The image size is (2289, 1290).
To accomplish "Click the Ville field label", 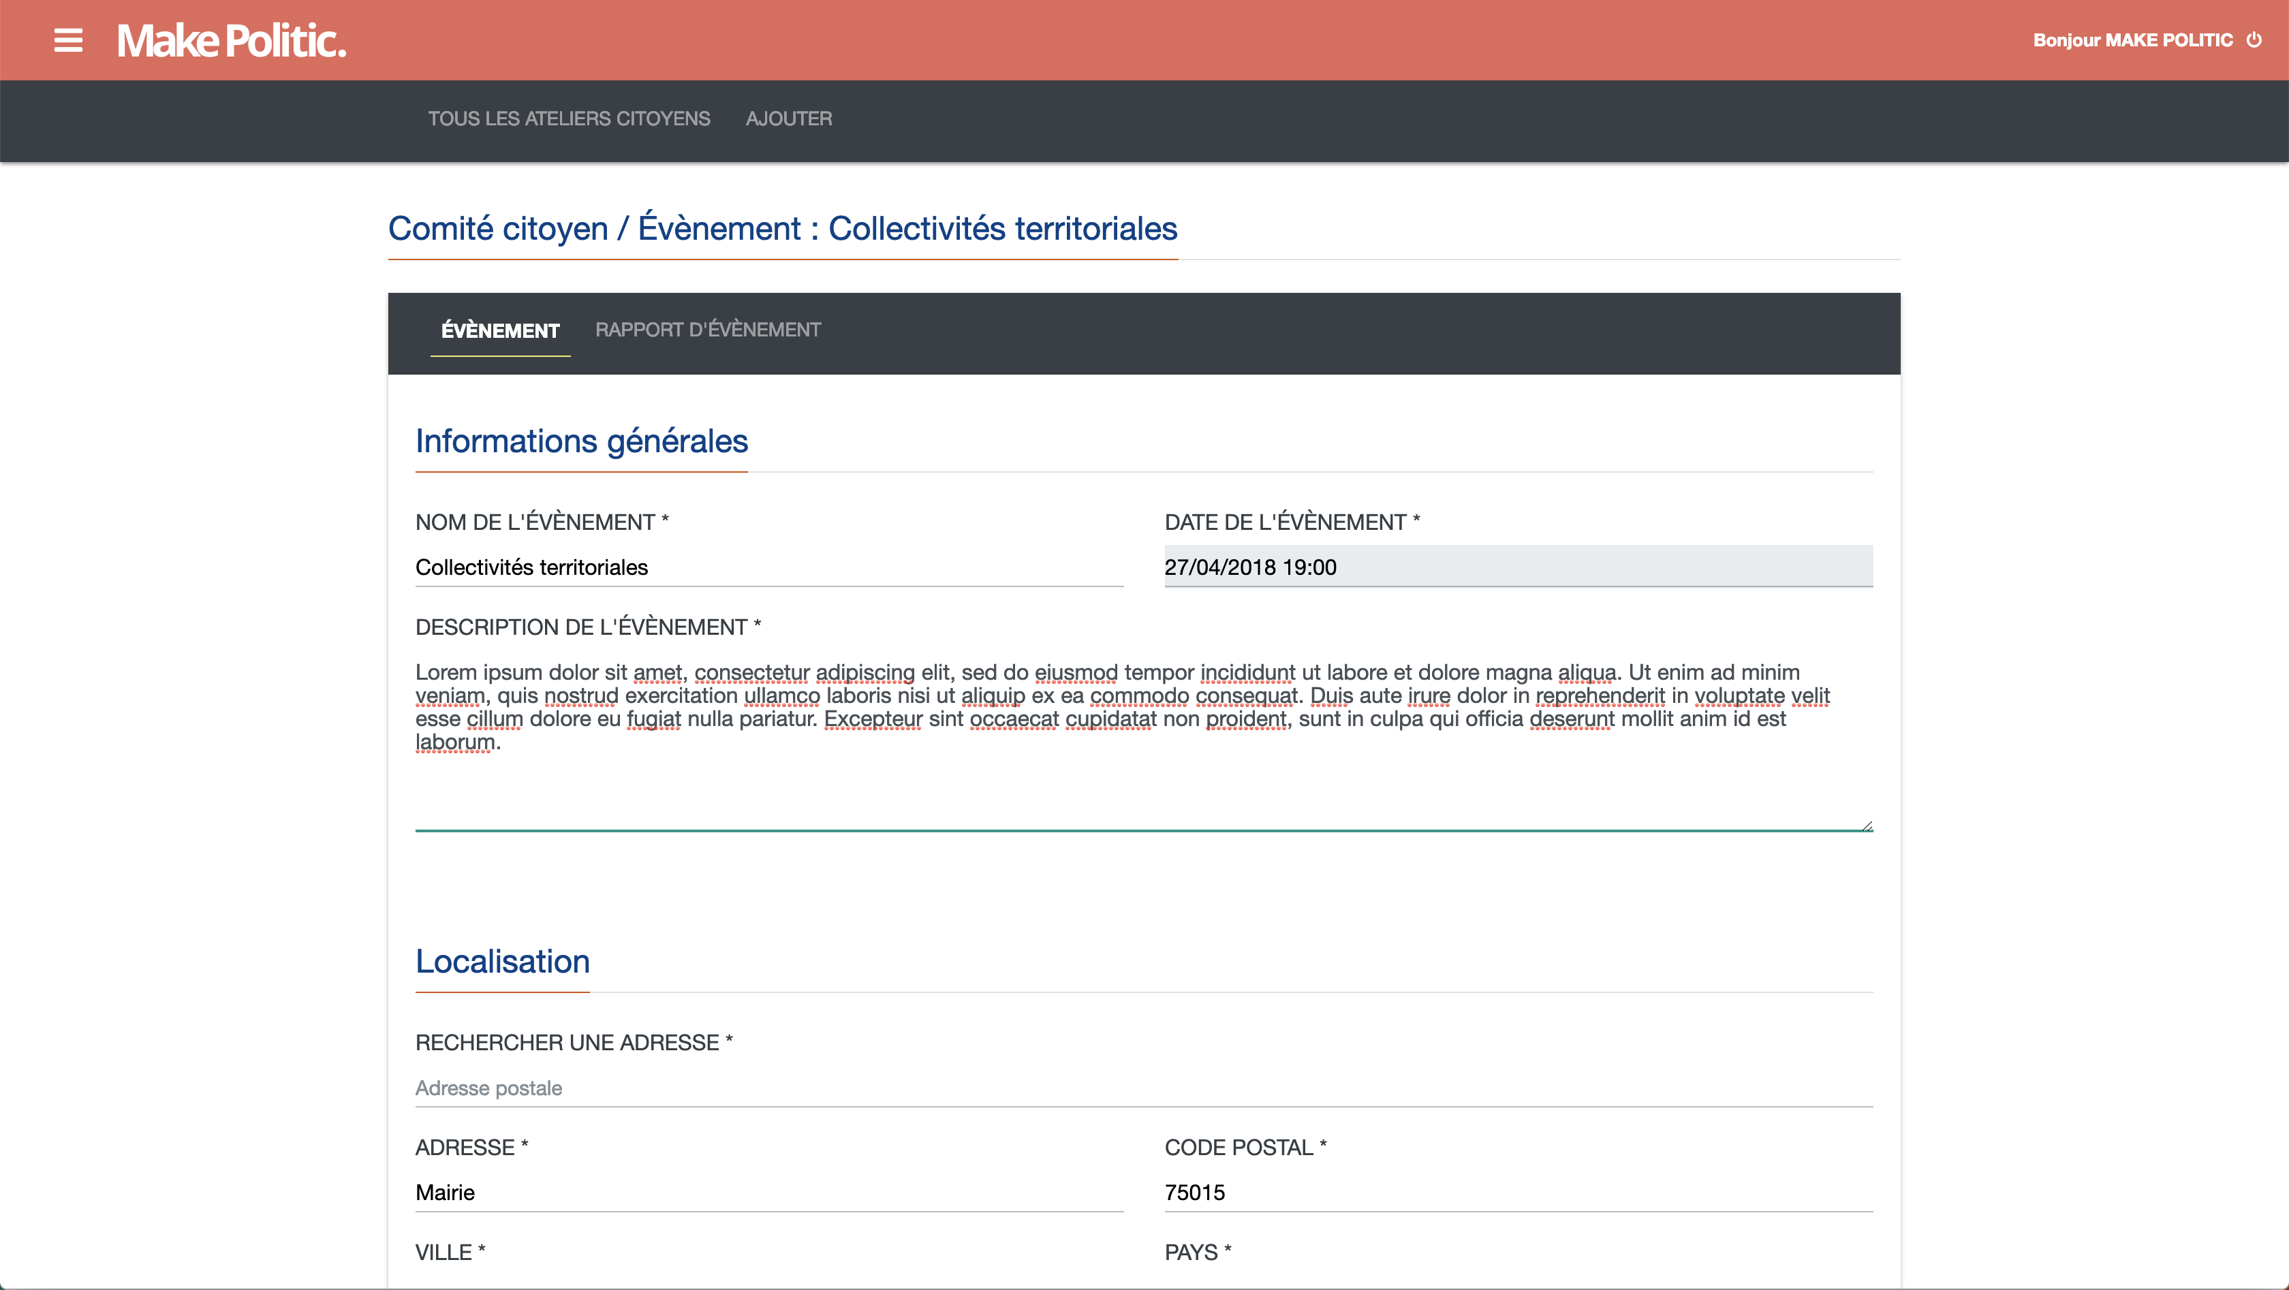I will (450, 1253).
